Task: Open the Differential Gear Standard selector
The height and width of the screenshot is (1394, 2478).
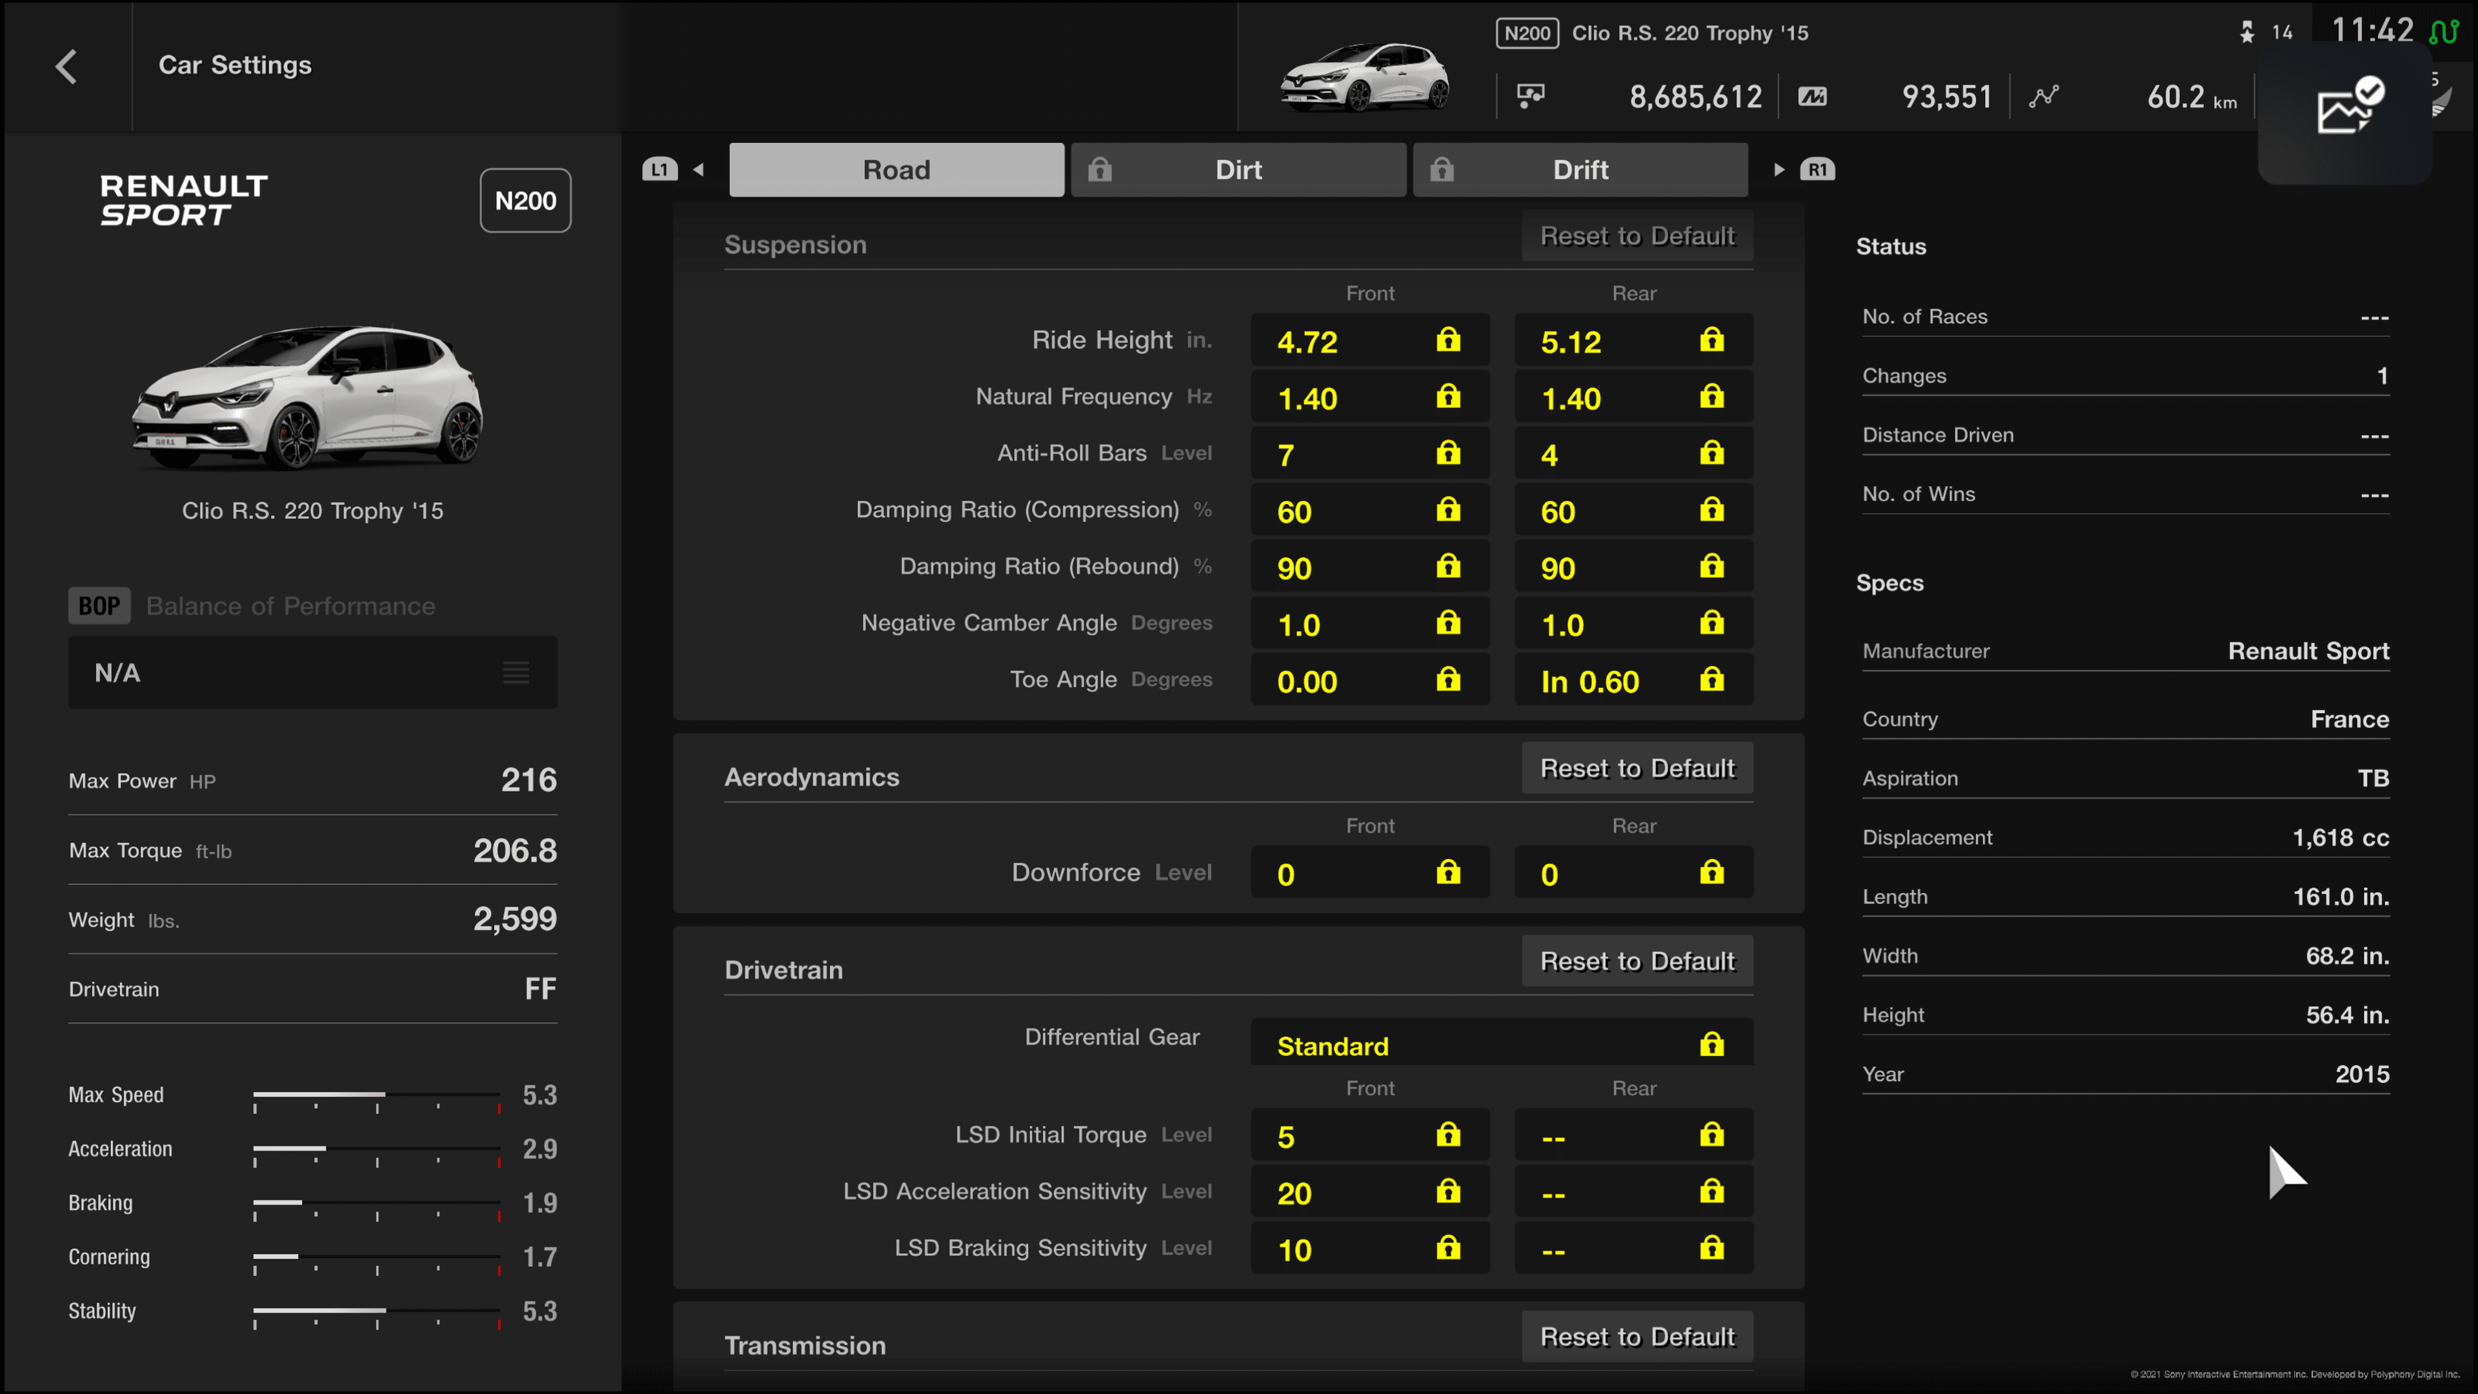Action: point(1502,1044)
